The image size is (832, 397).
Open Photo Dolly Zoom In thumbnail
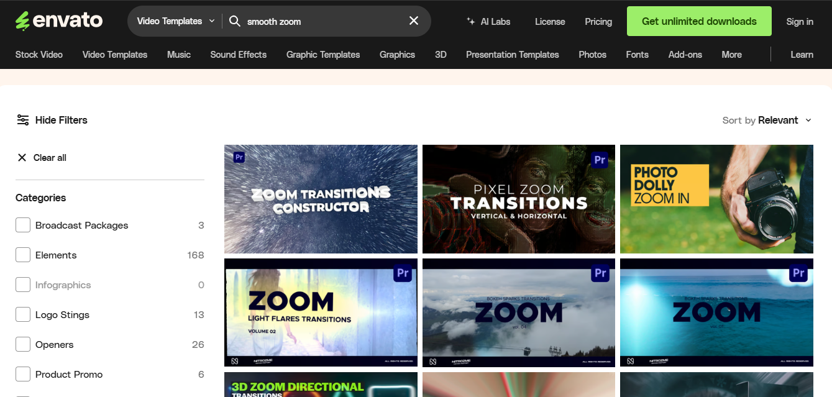pos(716,199)
